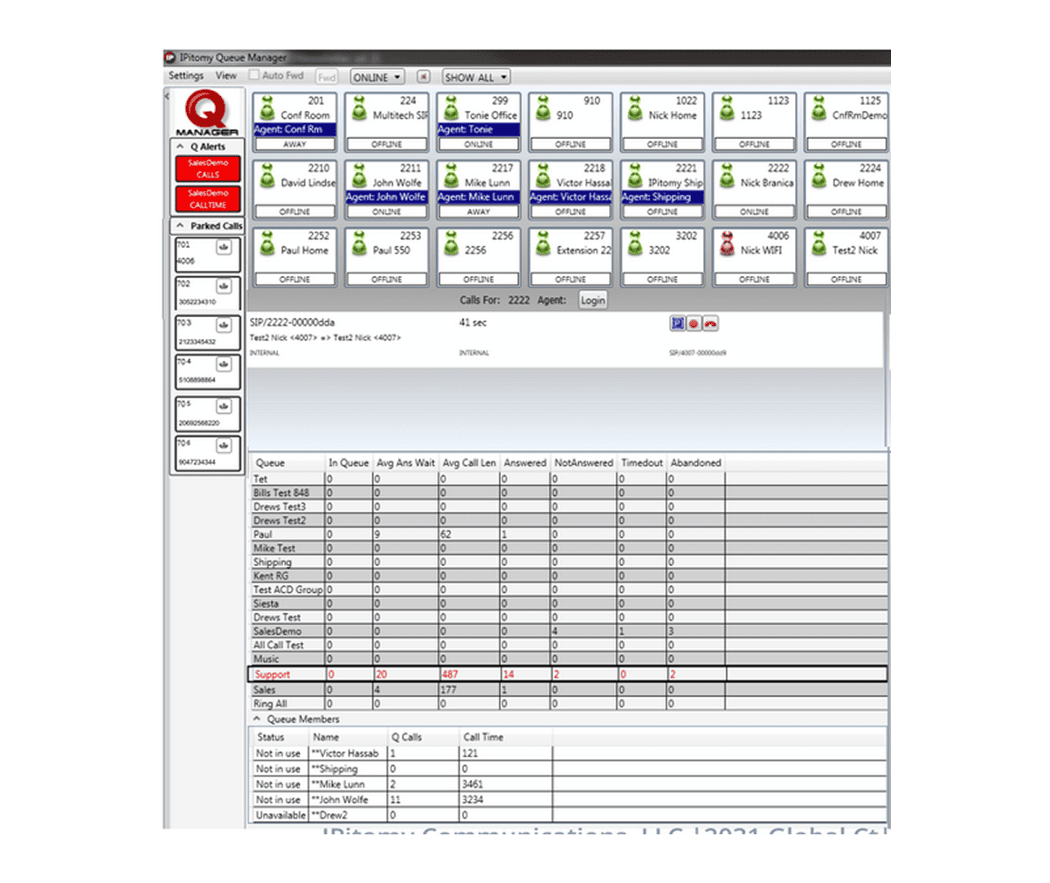Click the green agent icon for 4007 Test2 Nick

click(819, 244)
